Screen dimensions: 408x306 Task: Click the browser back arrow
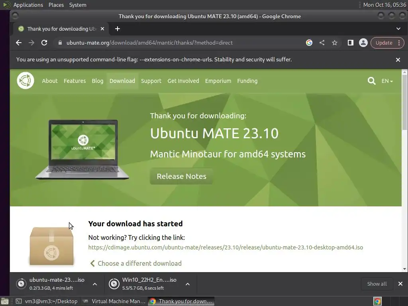(18, 43)
